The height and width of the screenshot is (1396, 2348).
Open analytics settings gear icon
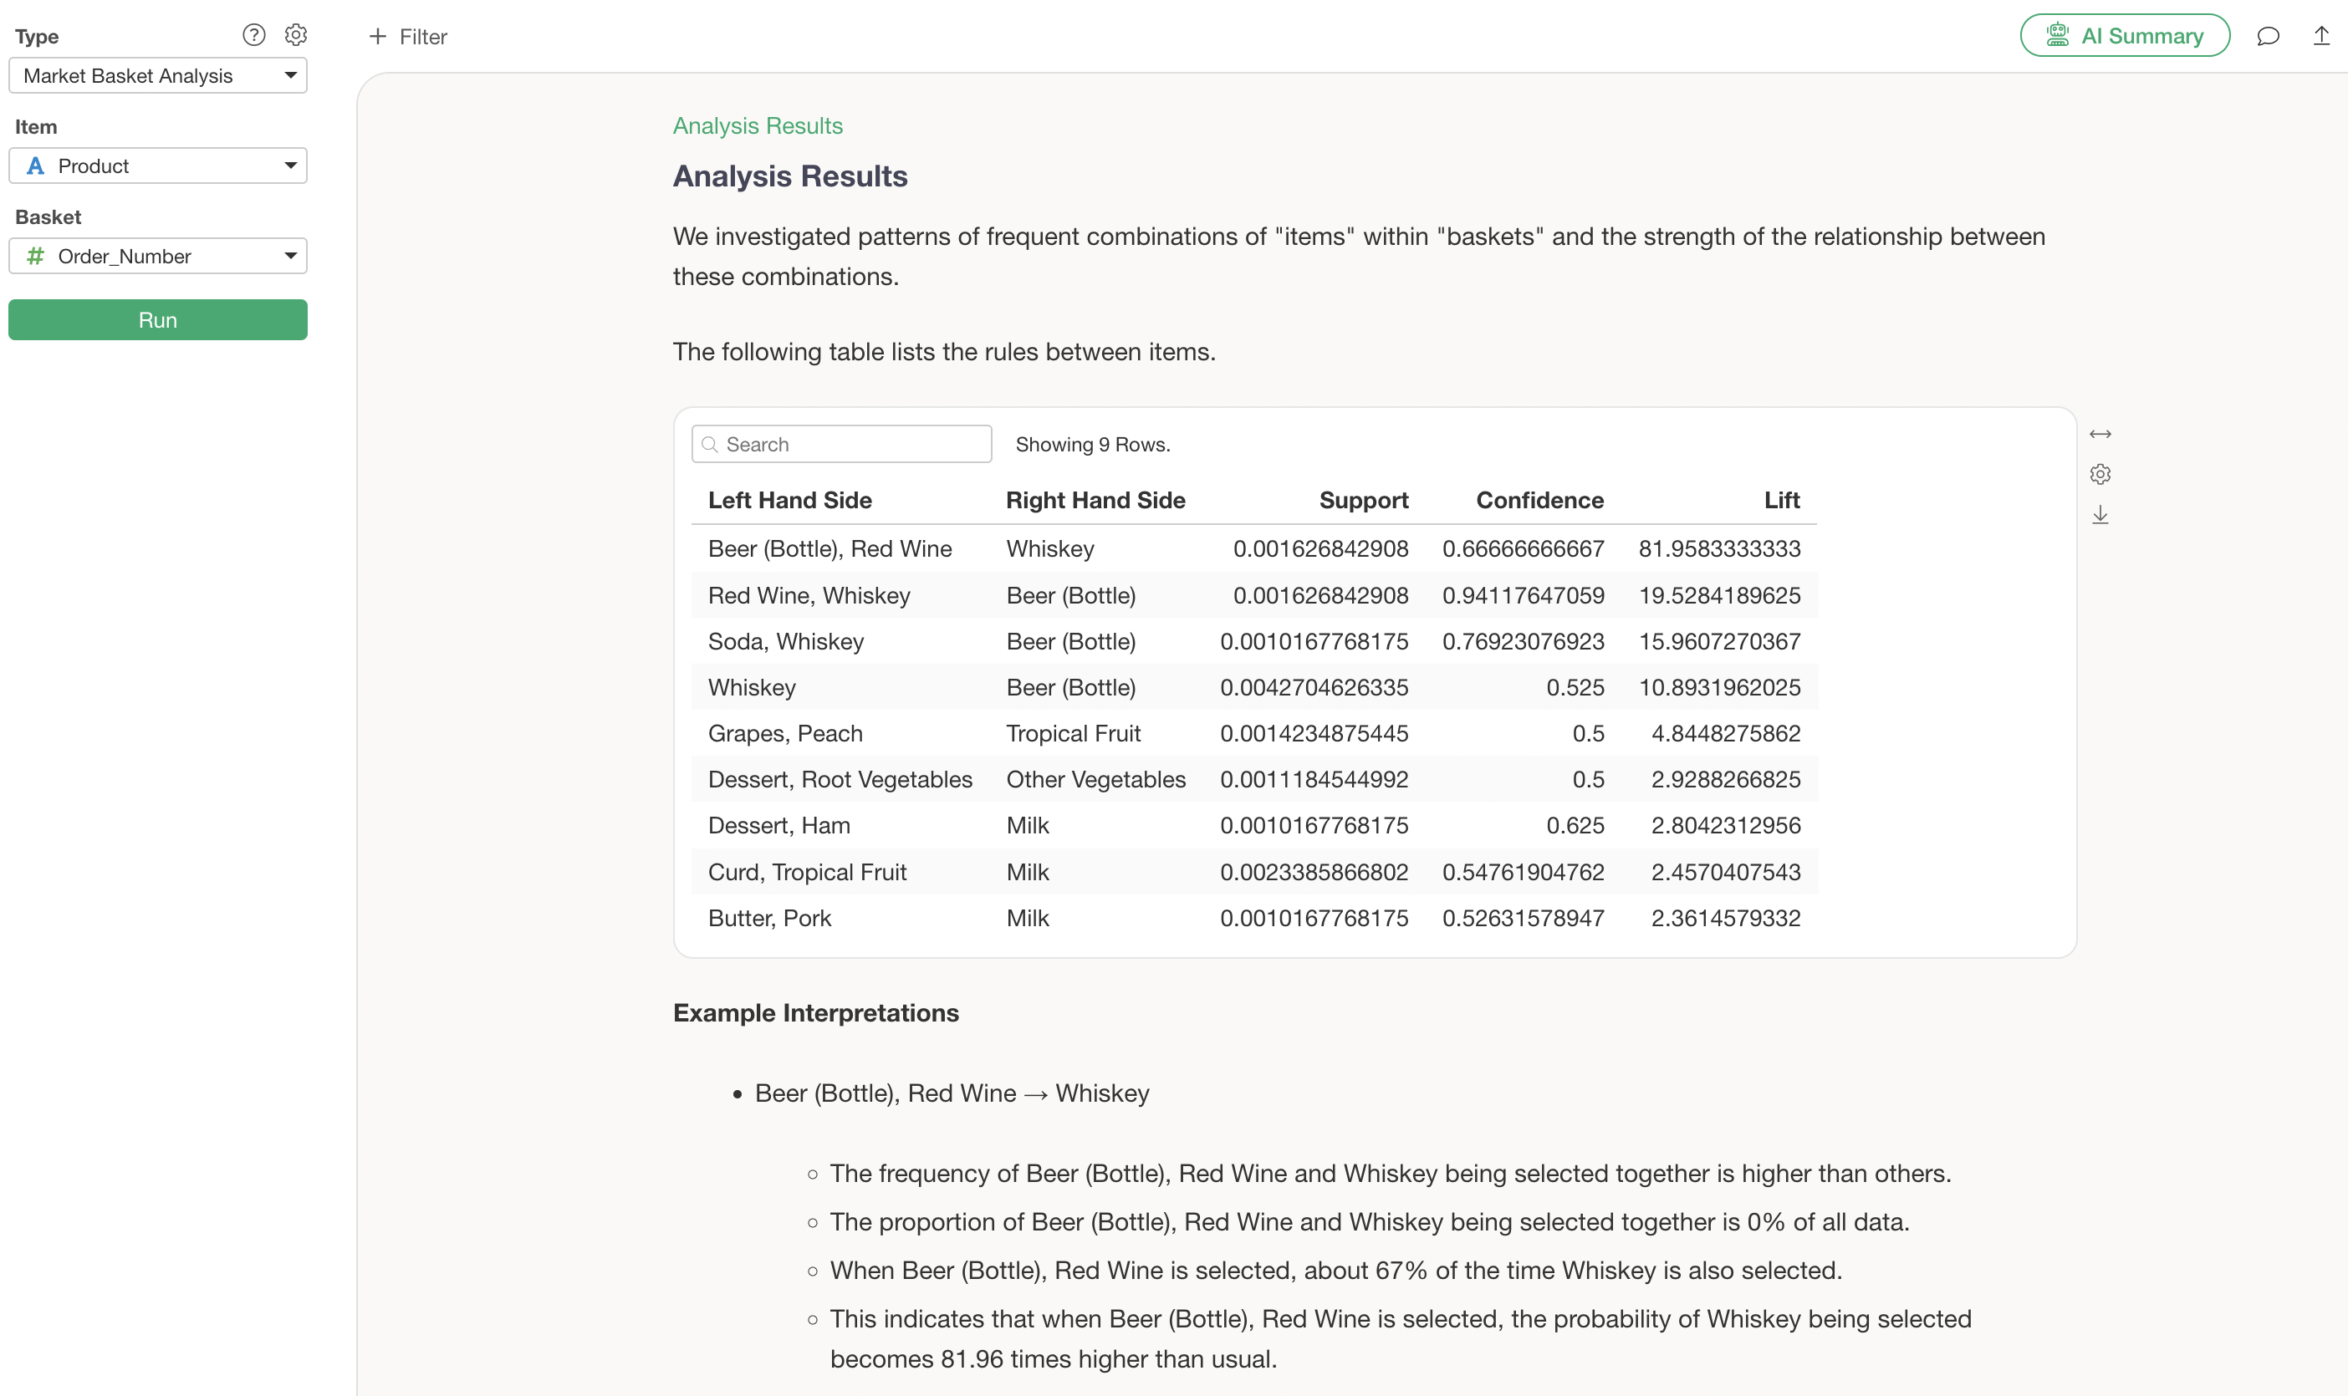[295, 35]
